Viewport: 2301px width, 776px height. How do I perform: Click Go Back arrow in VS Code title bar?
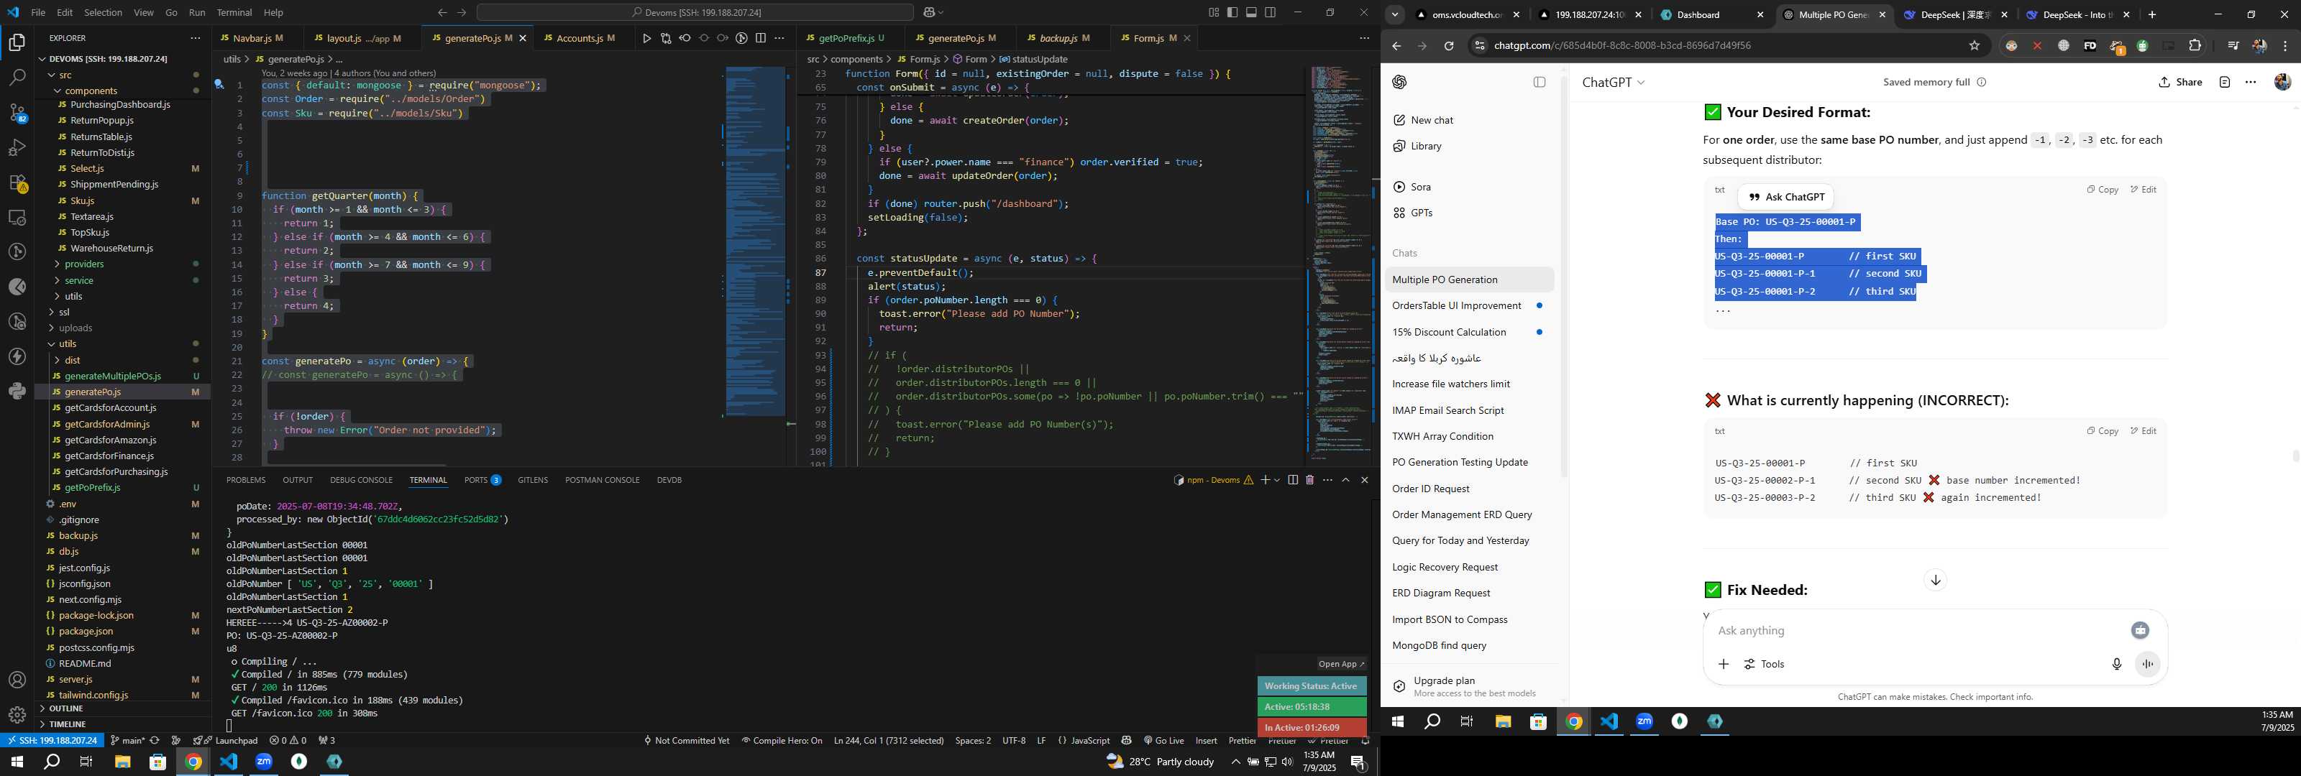(x=442, y=12)
